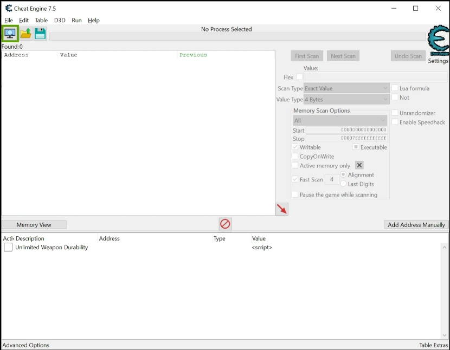Click the address list scroll down arrow
This screenshot has width=450, height=350.
(444, 335)
